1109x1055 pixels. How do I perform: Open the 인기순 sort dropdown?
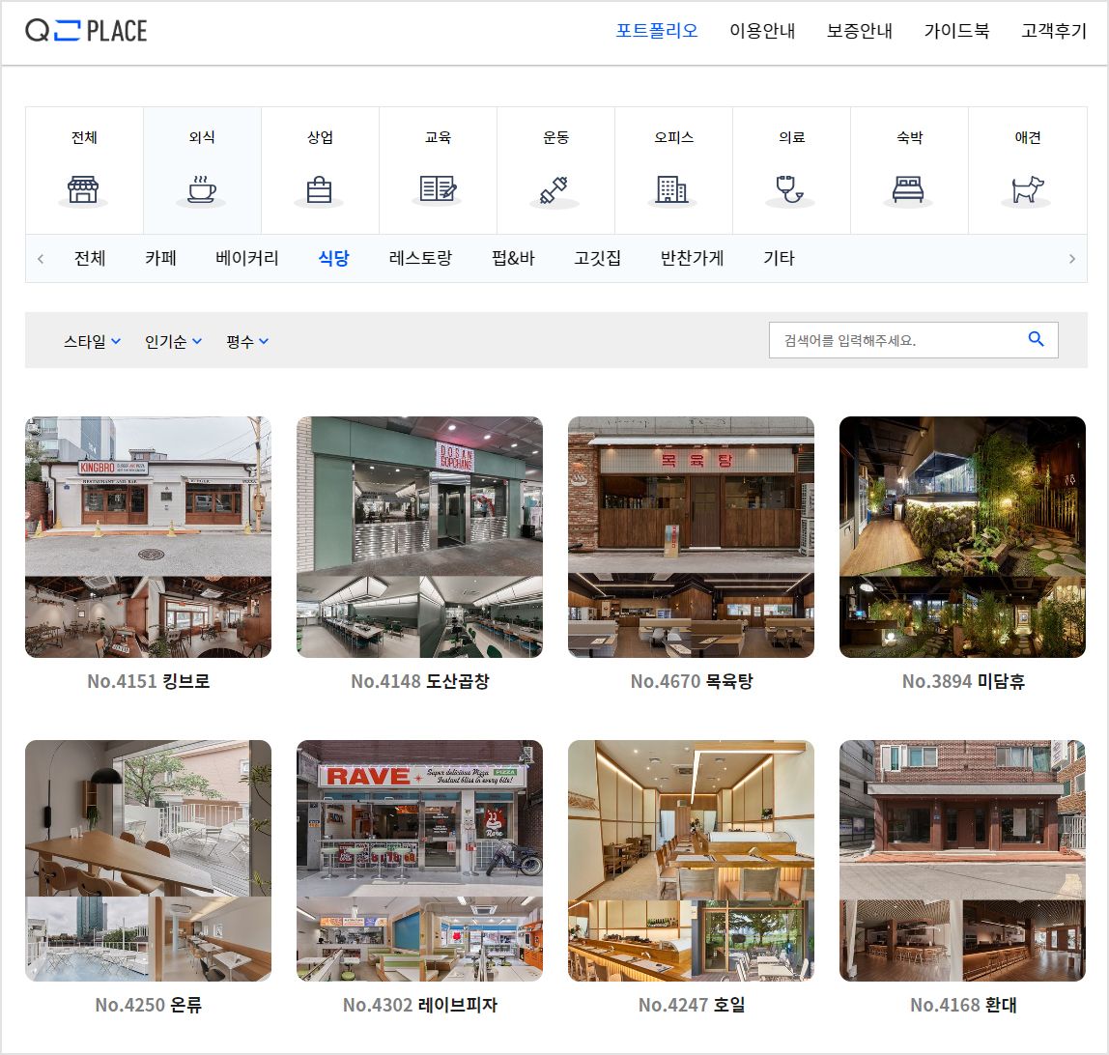[173, 342]
